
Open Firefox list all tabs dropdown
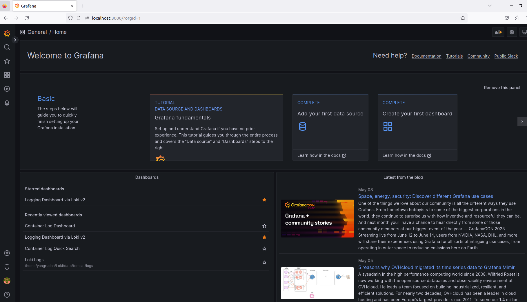[490, 6]
